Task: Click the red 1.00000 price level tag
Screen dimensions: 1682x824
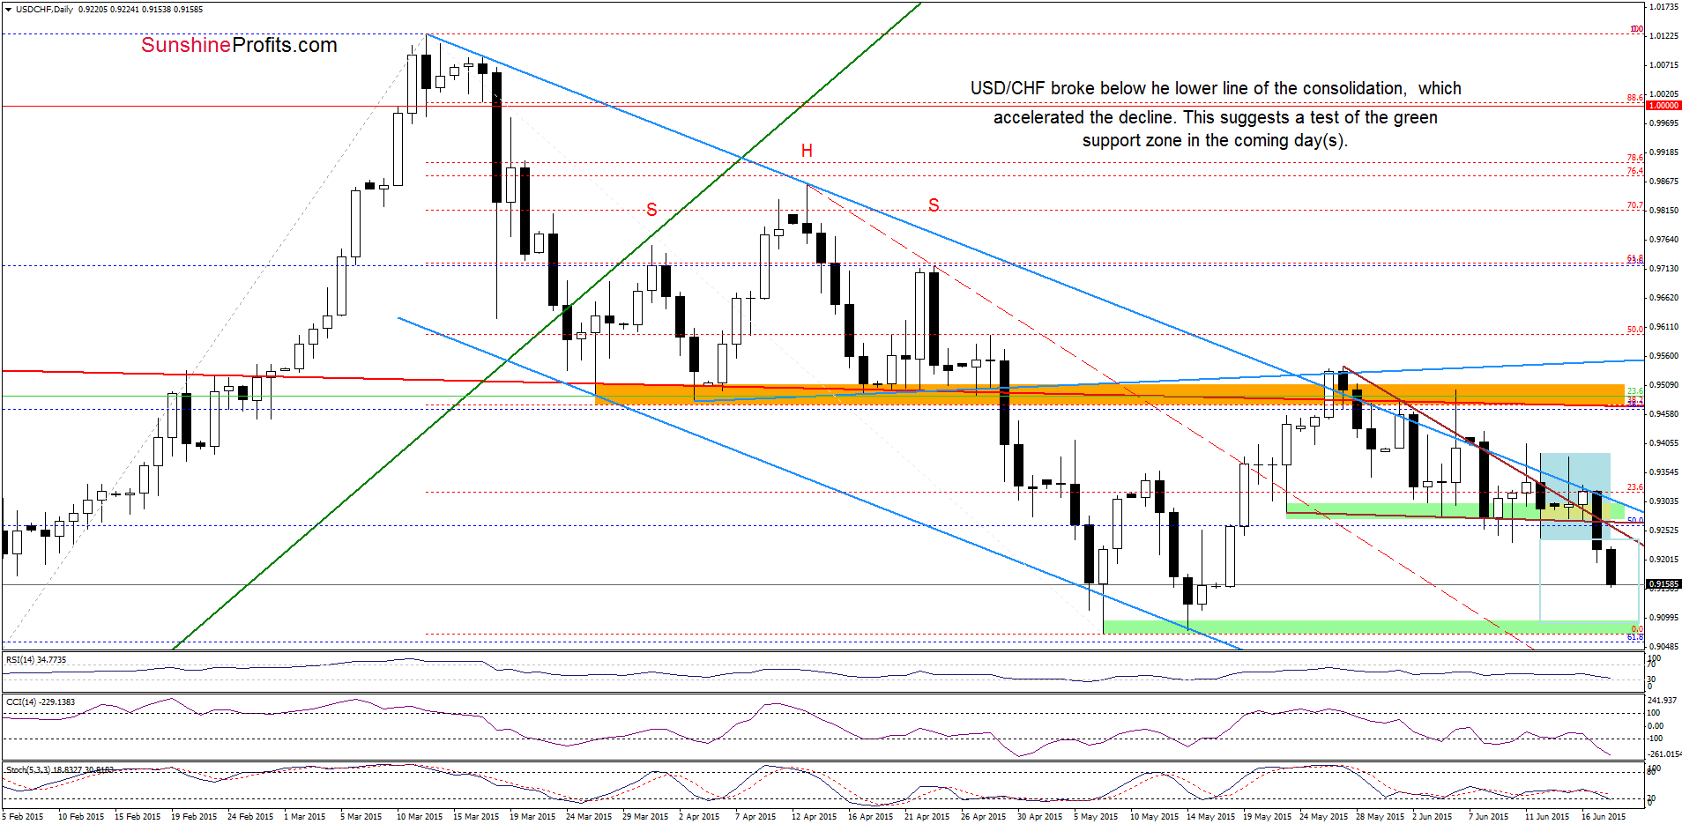Action: [x=1663, y=106]
